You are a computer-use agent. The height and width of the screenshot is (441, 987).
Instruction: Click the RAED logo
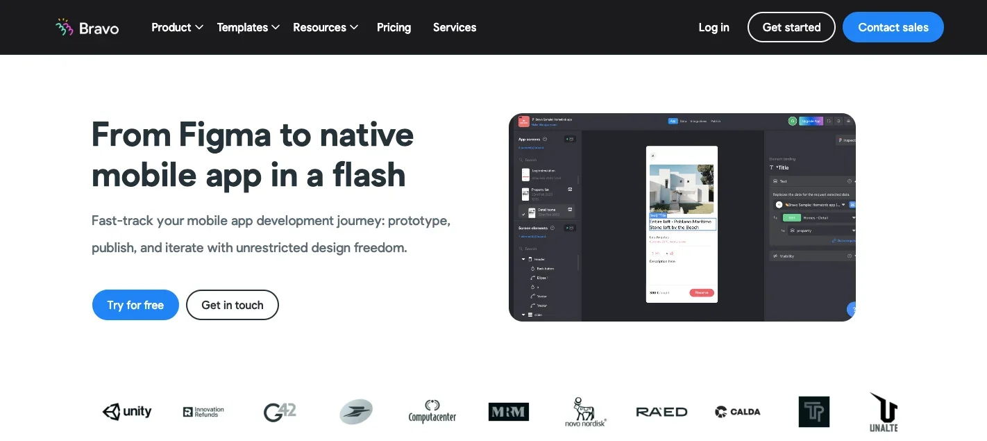click(x=661, y=412)
